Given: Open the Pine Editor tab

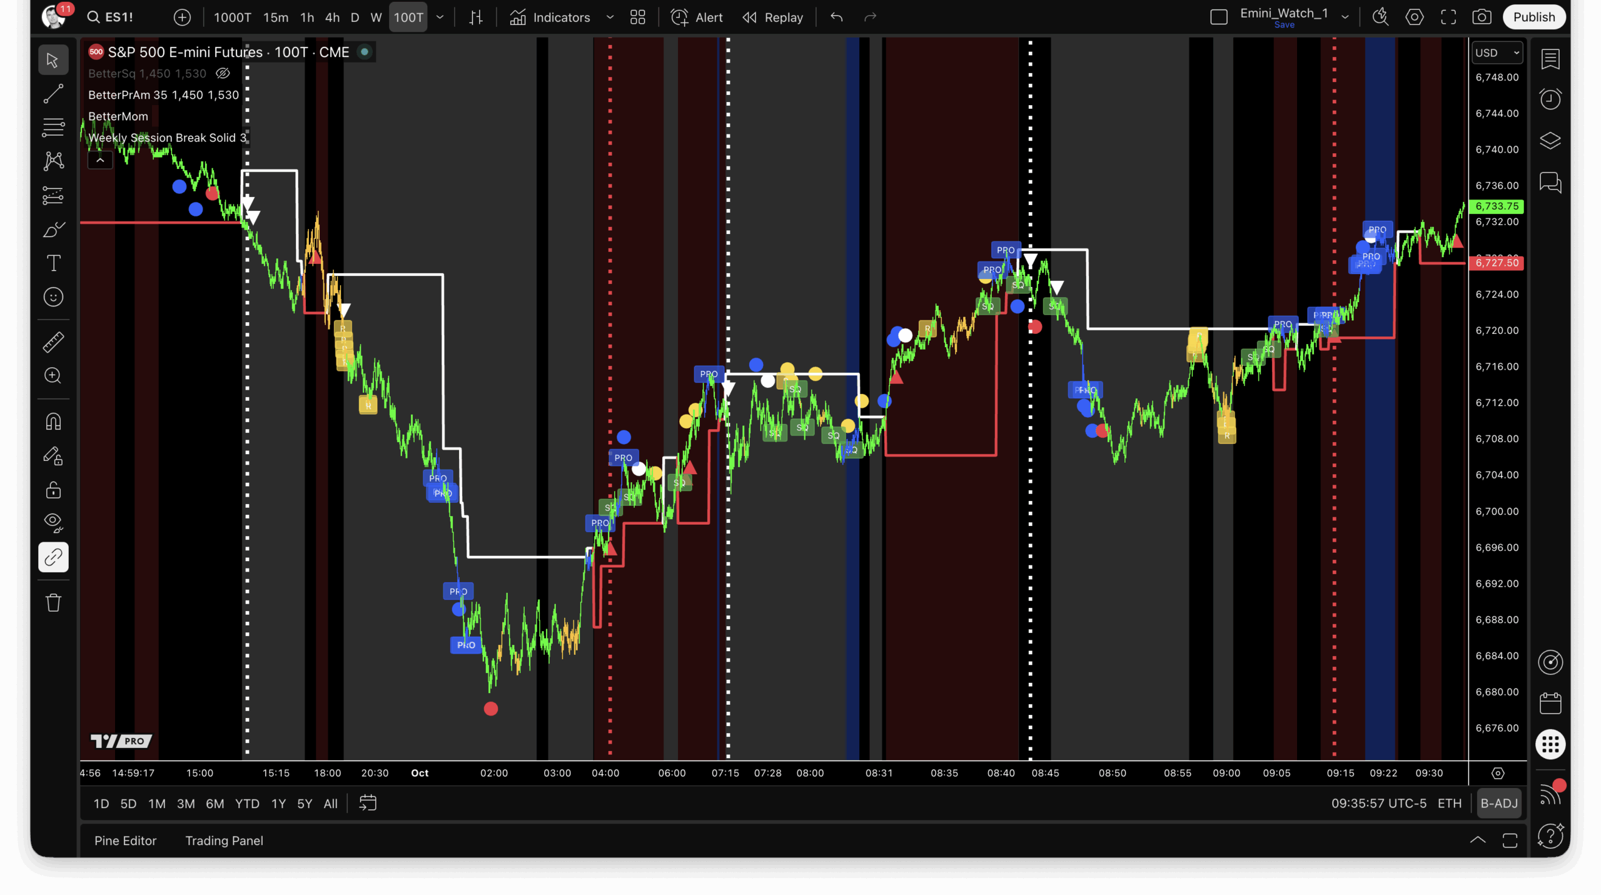Looking at the screenshot, I should click(x=125, y=841).
